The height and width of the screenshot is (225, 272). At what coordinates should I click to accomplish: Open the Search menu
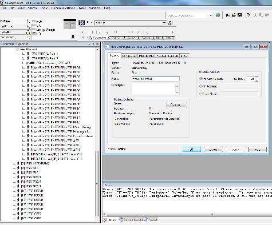[x=32, y=8]
